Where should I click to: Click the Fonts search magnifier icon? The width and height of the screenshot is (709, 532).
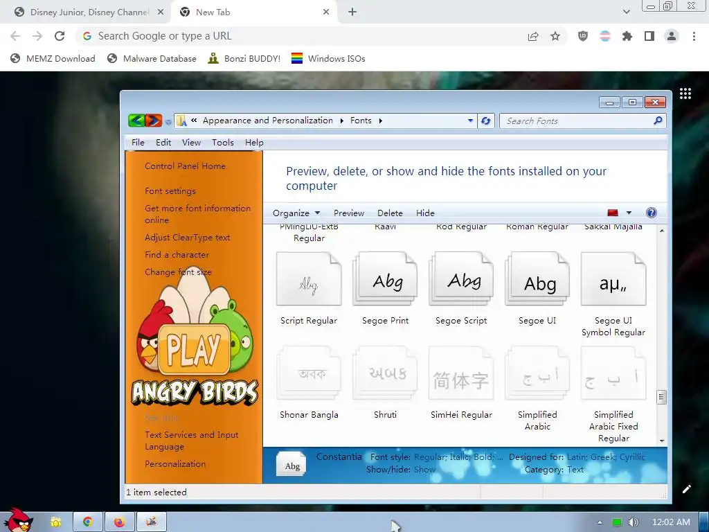[x=658, y=121]
